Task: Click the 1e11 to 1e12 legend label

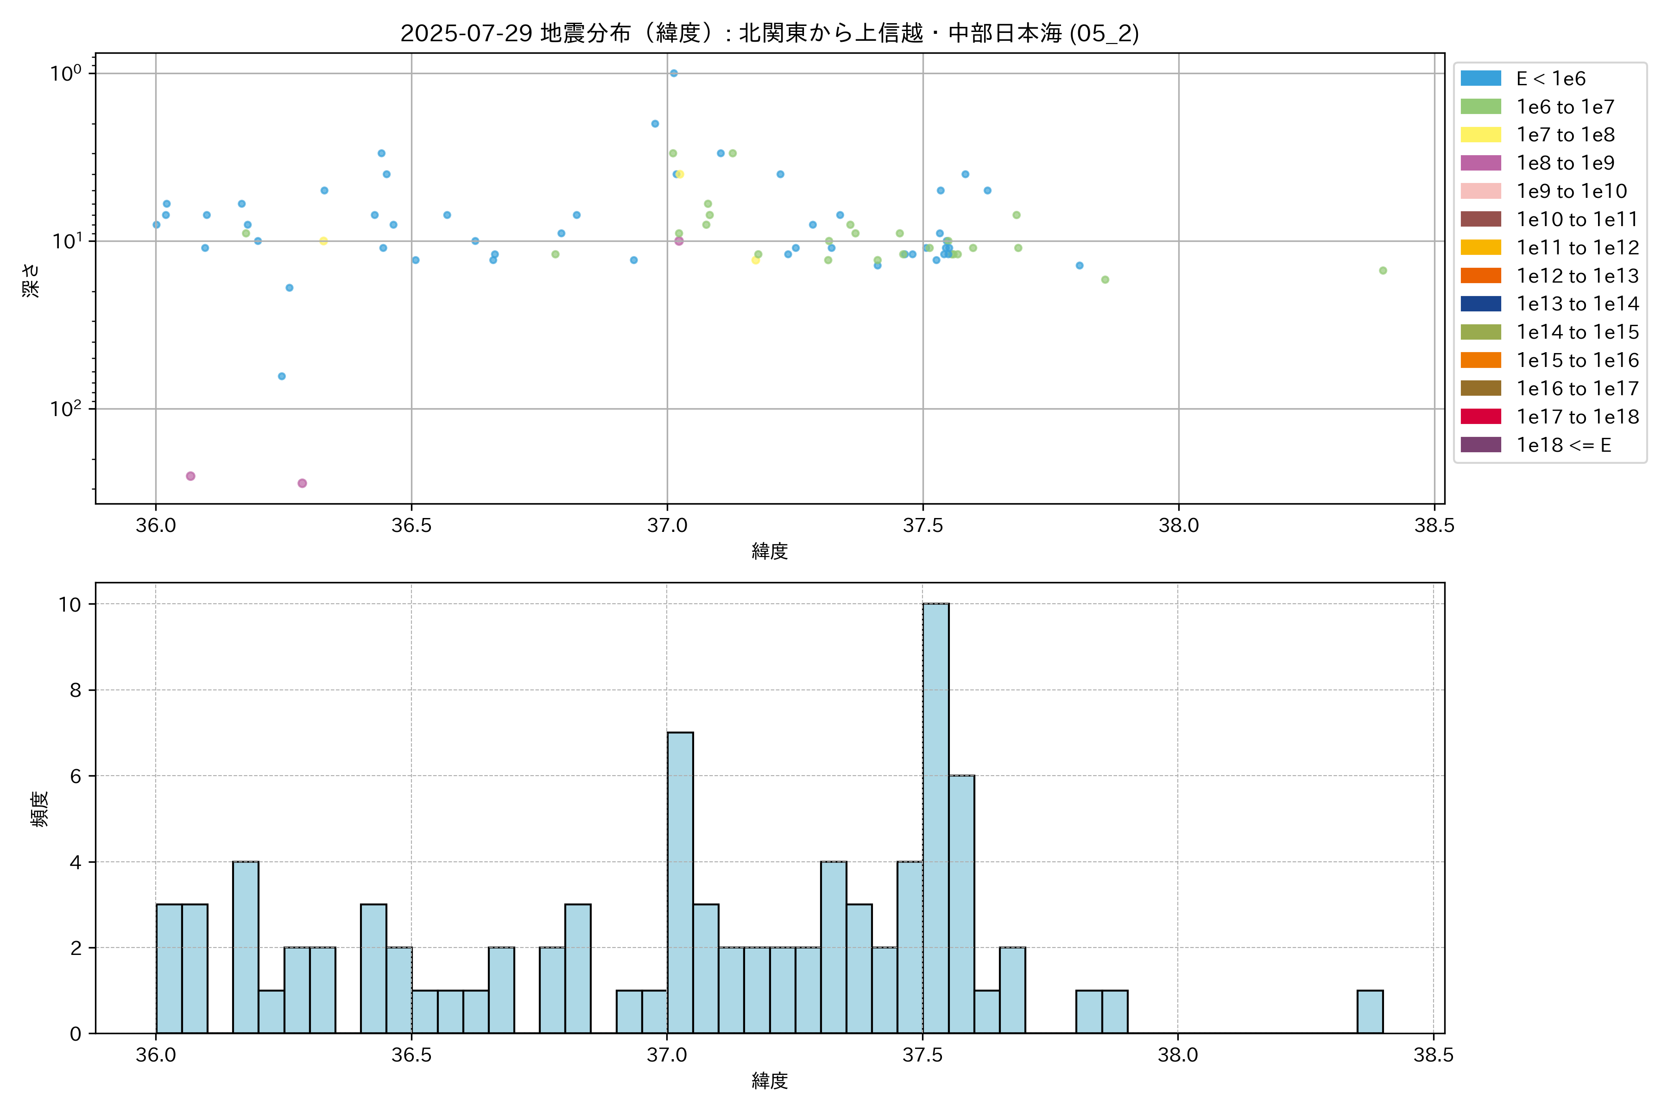Action: pyautogui.click(x=1577, y=247)
